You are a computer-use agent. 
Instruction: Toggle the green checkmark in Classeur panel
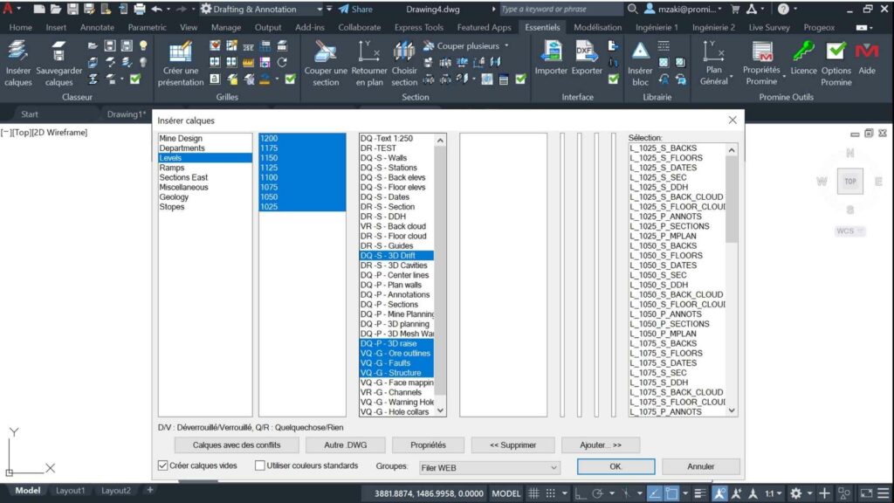tap(135, 79)
